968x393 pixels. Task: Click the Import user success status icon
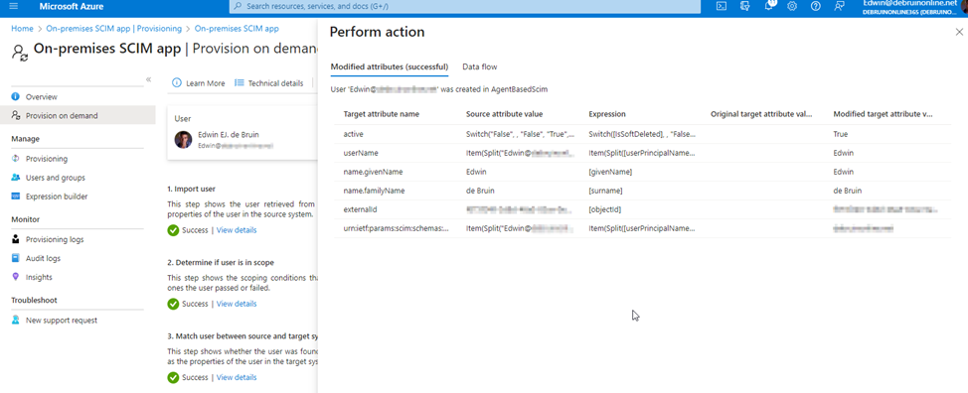coord(174,230)
